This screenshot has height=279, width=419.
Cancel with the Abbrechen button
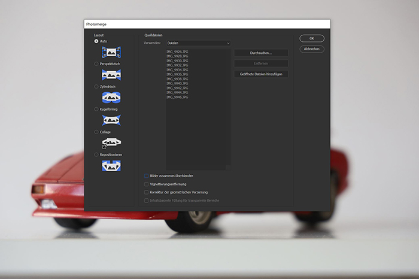click(312, 49)
